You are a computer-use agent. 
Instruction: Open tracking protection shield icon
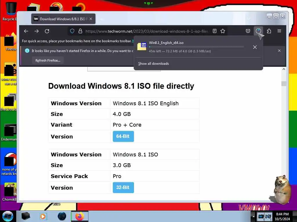point(72,31)
